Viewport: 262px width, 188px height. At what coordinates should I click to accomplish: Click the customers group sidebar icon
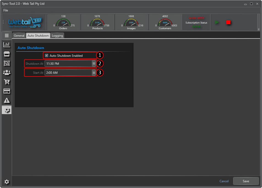tap(7, 73)
